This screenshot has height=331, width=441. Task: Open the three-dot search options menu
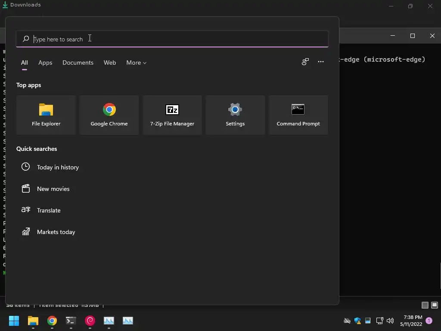(x=320, y=62)
